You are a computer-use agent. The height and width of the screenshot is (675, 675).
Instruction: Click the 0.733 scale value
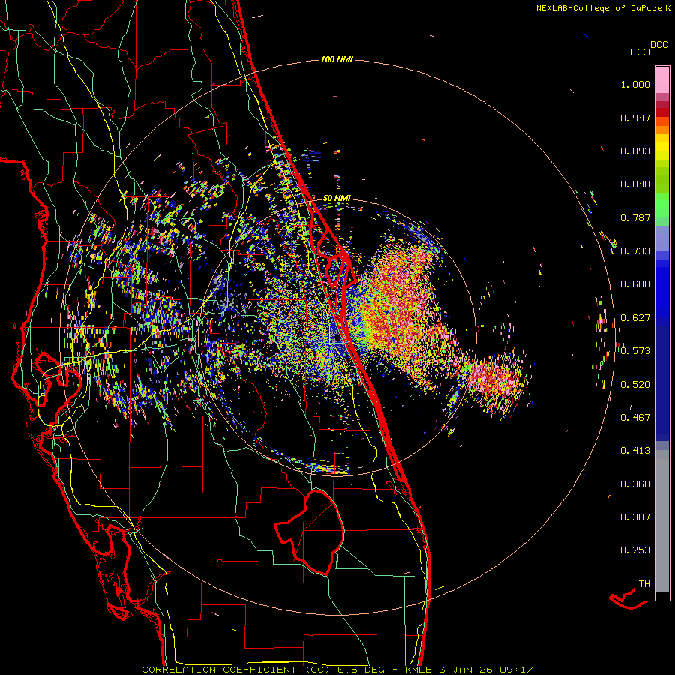(635, 251)
